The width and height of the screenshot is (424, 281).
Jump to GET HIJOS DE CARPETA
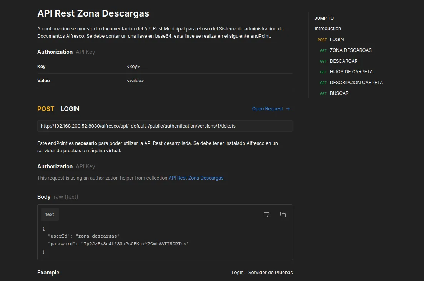(346, 72)
